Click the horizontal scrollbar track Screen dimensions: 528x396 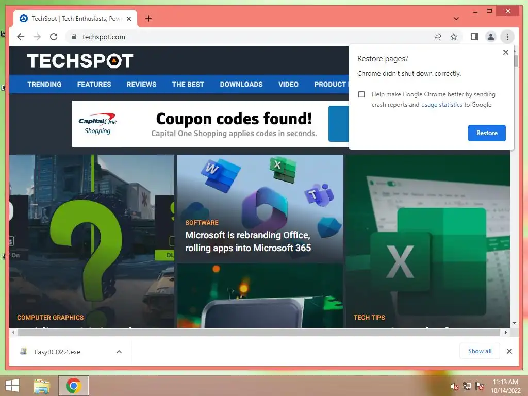(x=259, y=333)
